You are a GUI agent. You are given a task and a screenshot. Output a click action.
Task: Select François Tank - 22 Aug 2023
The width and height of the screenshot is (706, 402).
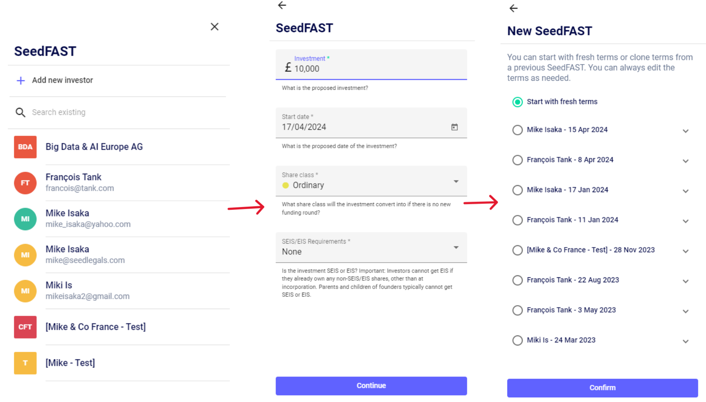(x=518, y=280)
